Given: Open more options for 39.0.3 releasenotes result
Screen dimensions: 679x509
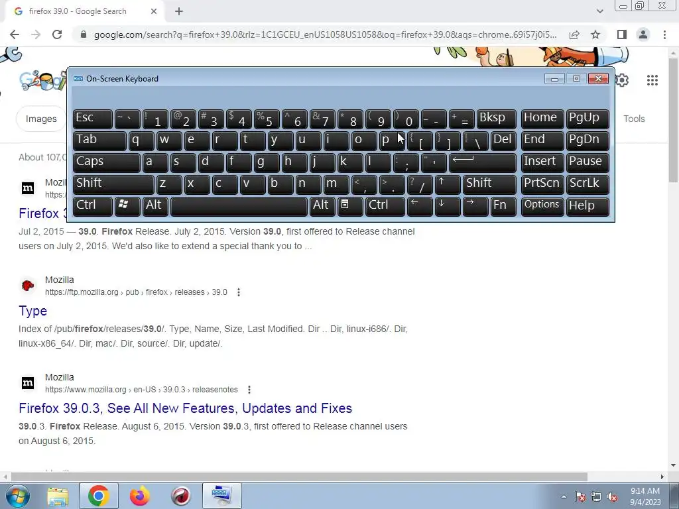Looking at the screenshot, I should pyautogui.click(x=249, y=390).
